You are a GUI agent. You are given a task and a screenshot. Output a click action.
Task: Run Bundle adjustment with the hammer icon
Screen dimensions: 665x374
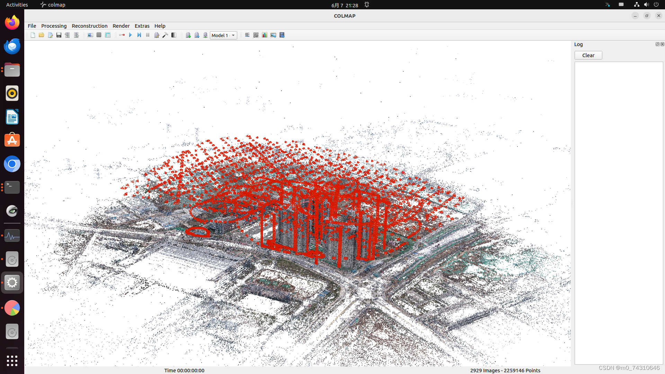165,35
